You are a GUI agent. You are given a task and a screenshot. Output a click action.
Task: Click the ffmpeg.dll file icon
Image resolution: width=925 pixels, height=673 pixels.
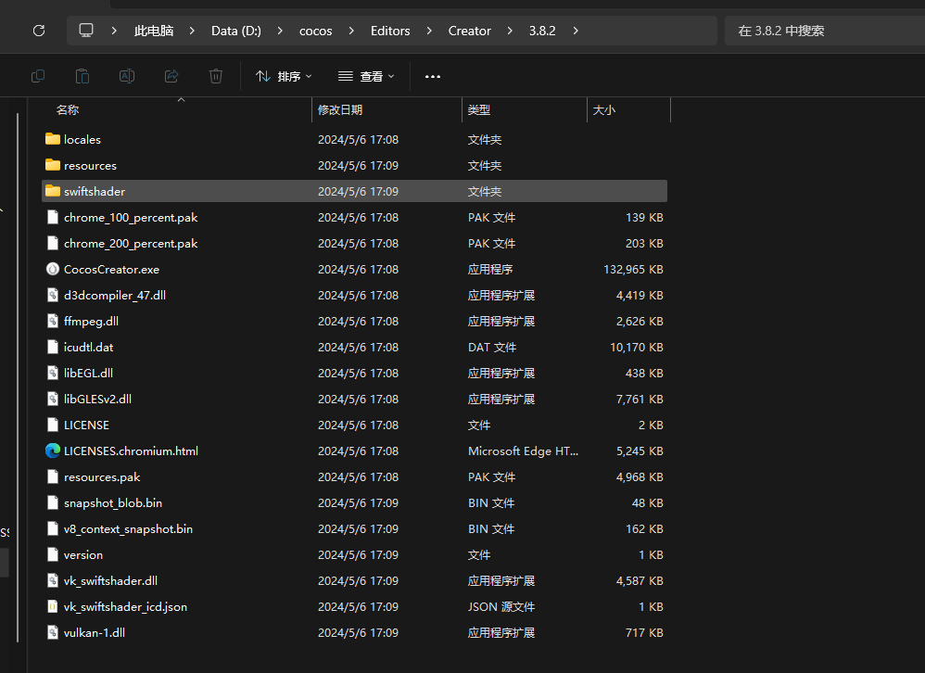click(x=53, y=321)
